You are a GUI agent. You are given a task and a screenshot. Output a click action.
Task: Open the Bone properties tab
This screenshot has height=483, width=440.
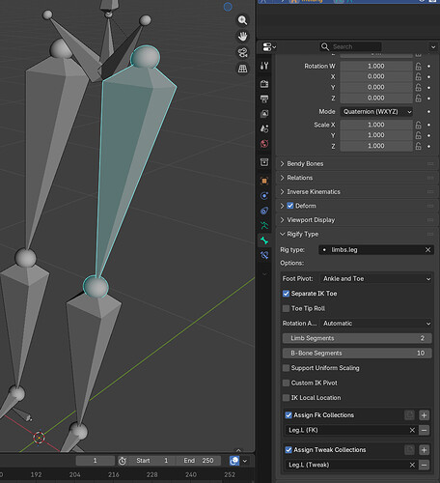[x=264, y=241]
